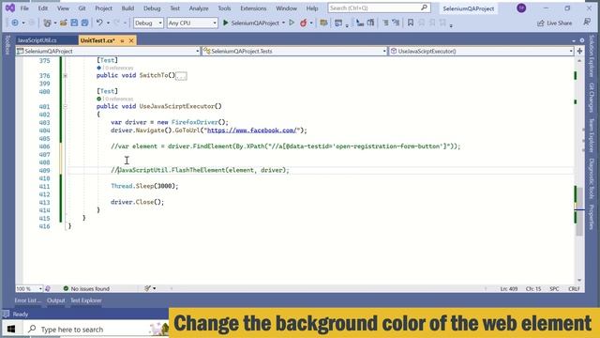The image size is (600, 338).
Task: Open the facebook.com URL link in code
Action: pos(252,131)
